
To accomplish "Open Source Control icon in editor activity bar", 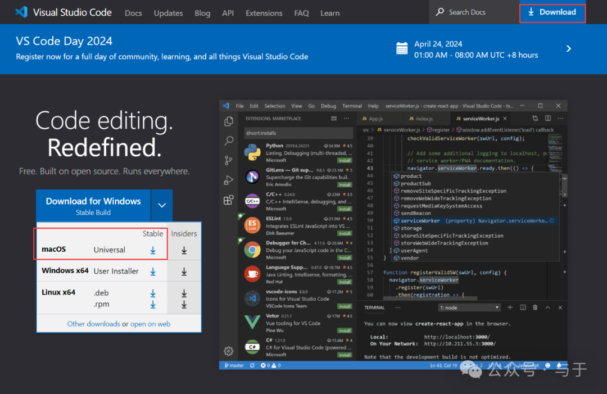I will [229, 160].
